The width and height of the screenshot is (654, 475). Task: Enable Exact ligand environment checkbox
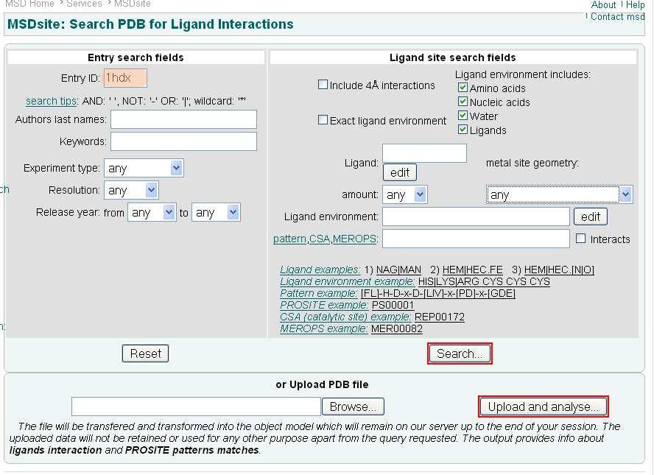[323, 120]
